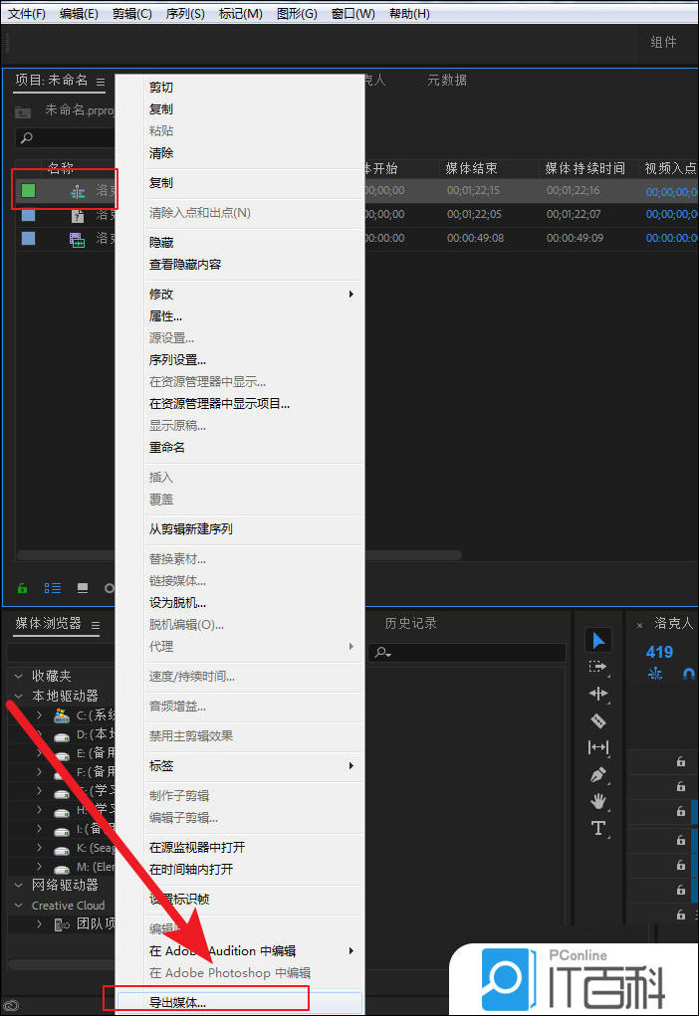Viewport: 699px width, 1016px height.
Task: Choose 重命名 from context menu
Action: pyautogui.click(x=252, y=448)
